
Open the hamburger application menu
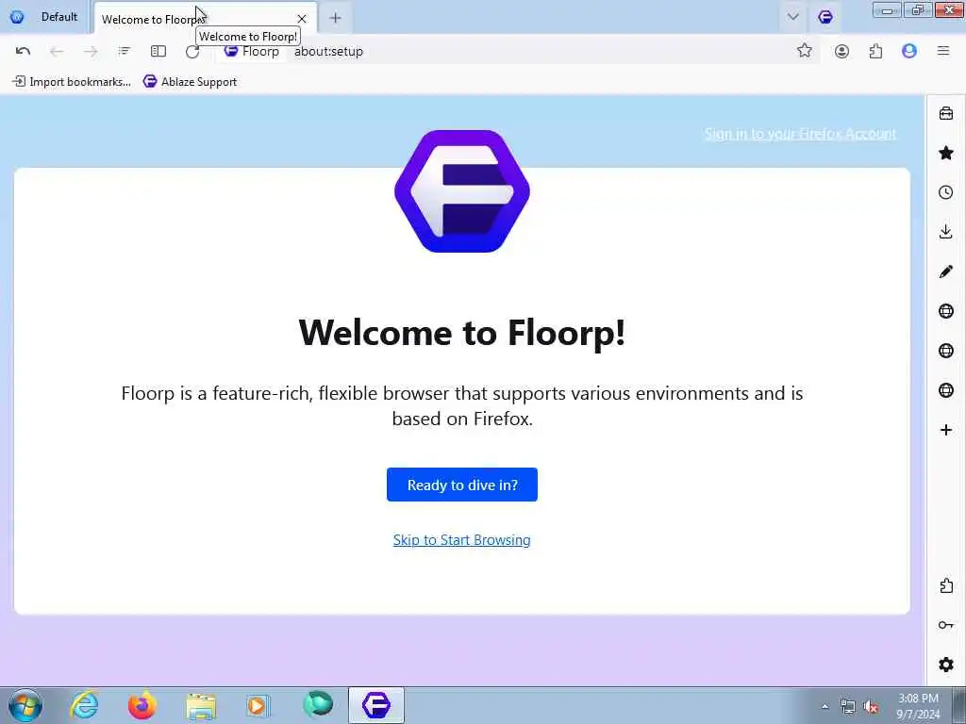943,51
